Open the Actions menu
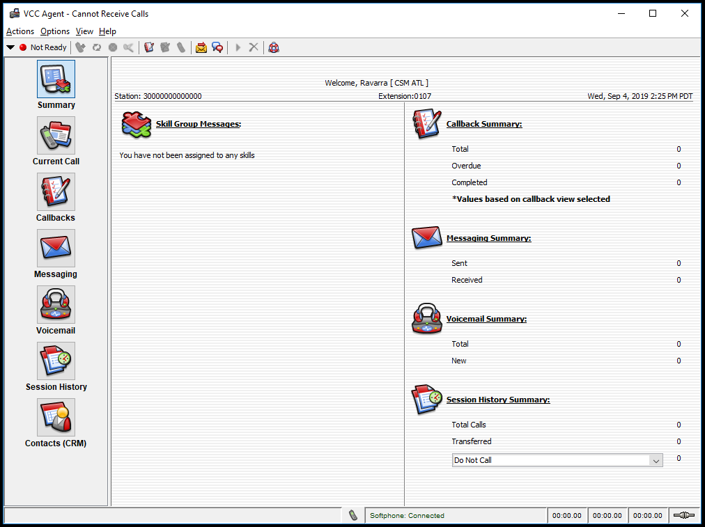The width and height of the screenshot is (705, 527). 20,31
